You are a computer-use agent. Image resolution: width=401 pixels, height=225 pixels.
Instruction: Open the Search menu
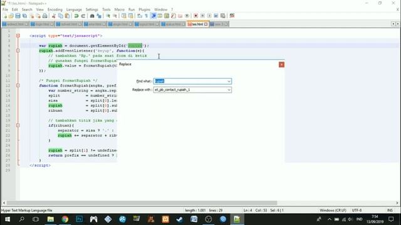[x=27, y=9]
